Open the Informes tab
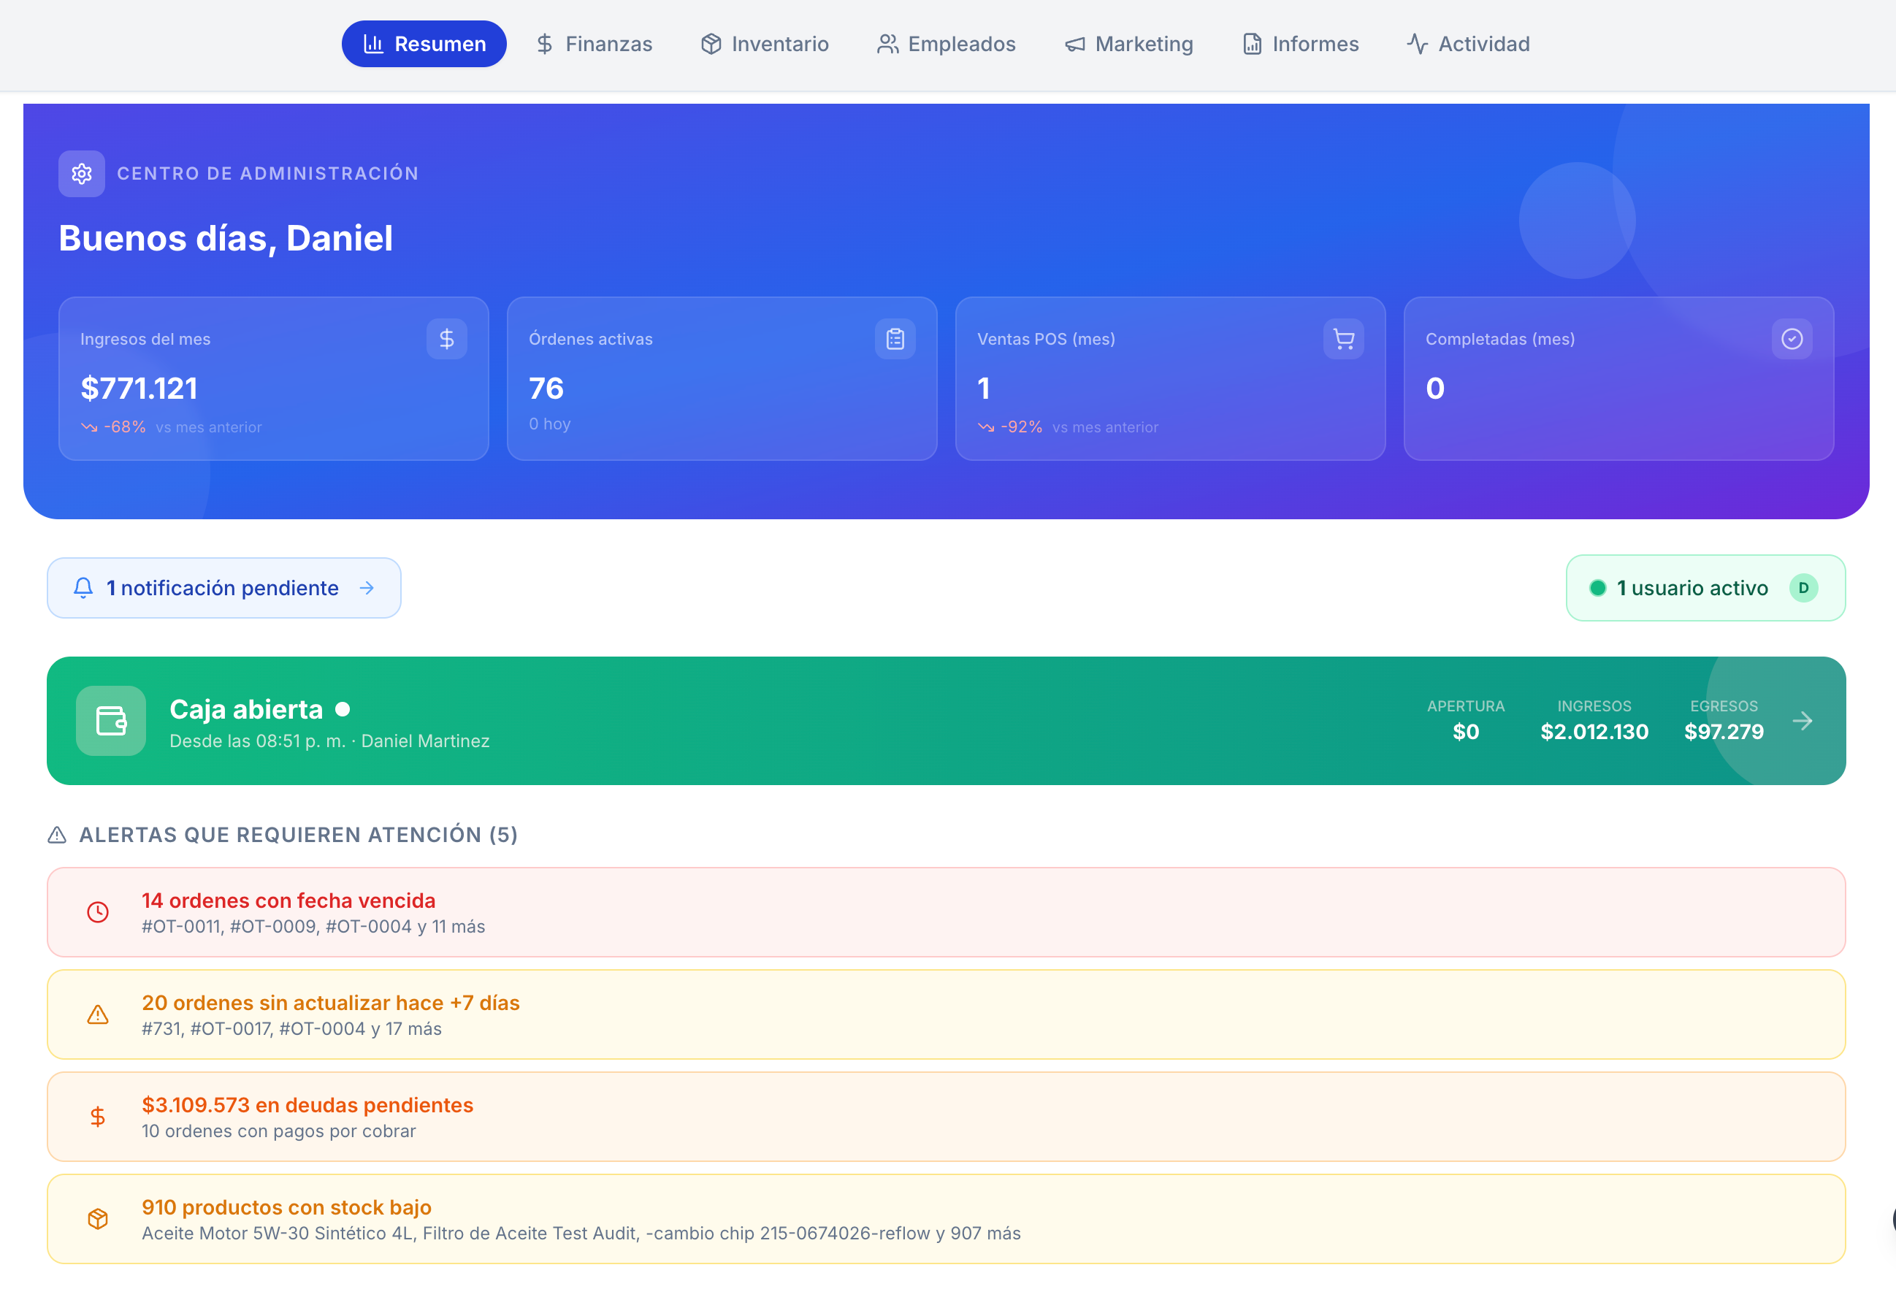This screenshot has height=1300, width=1896. point(1301,44)
